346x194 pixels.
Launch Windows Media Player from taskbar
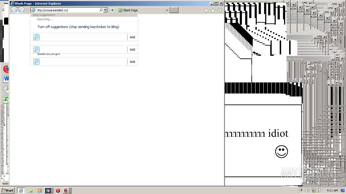coord(40,190)
